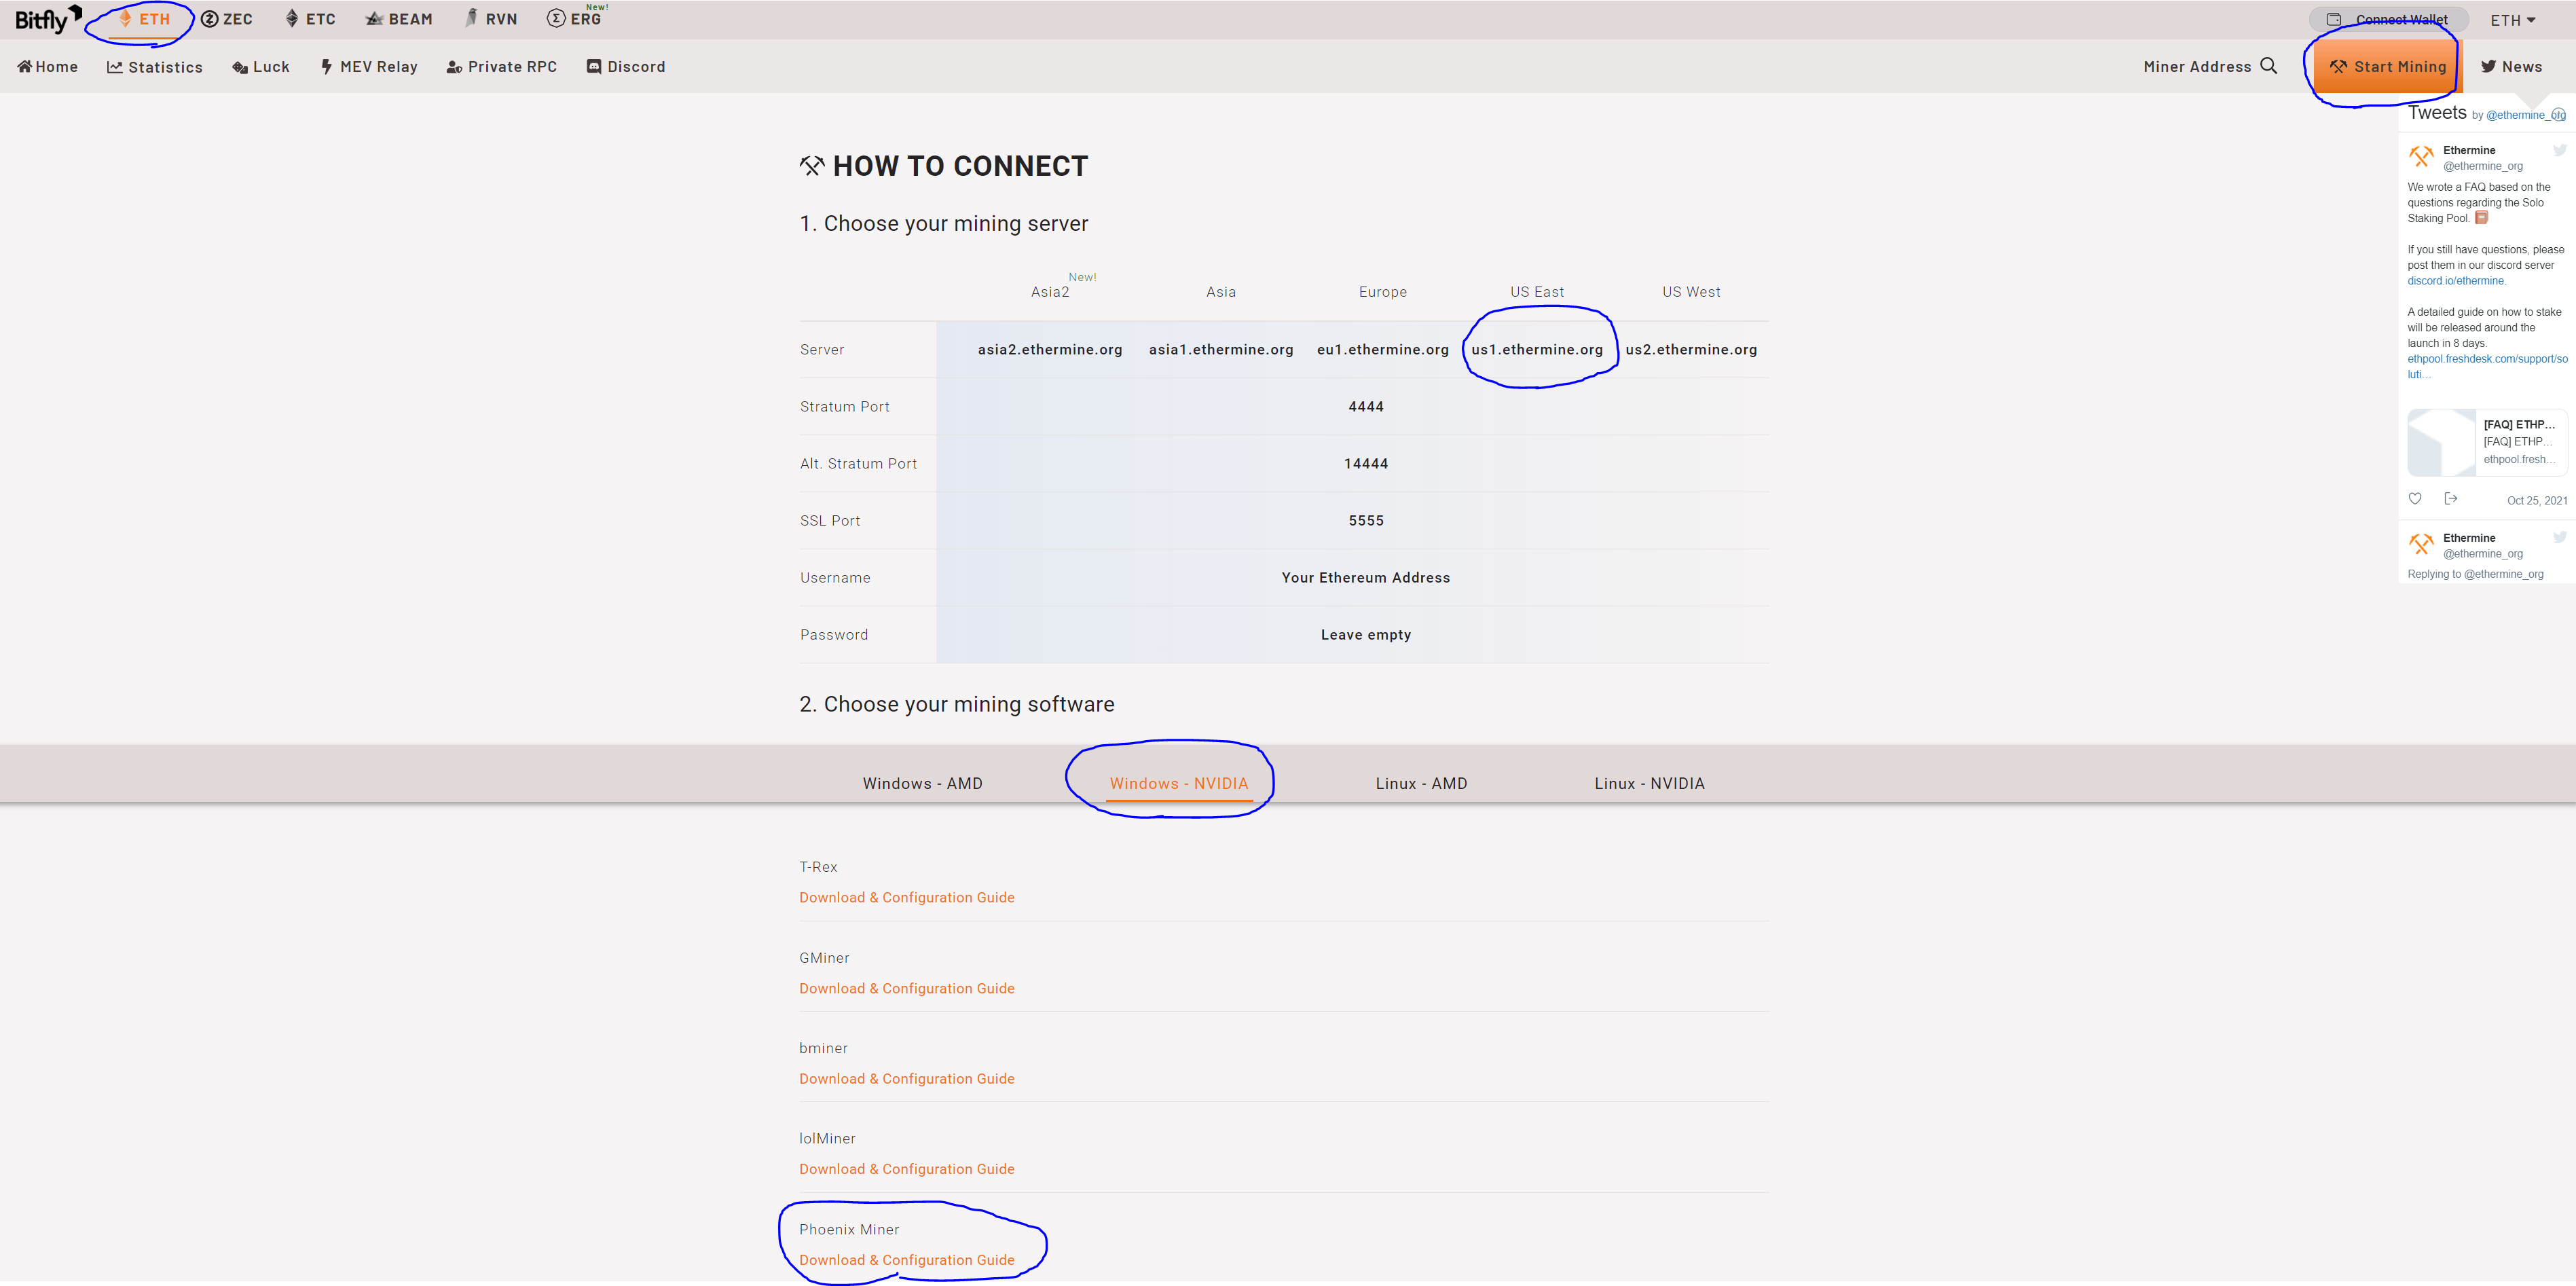Open the Luck page
The image size is (2576, 1286).
pyautogui.click(x=261, y=67)
